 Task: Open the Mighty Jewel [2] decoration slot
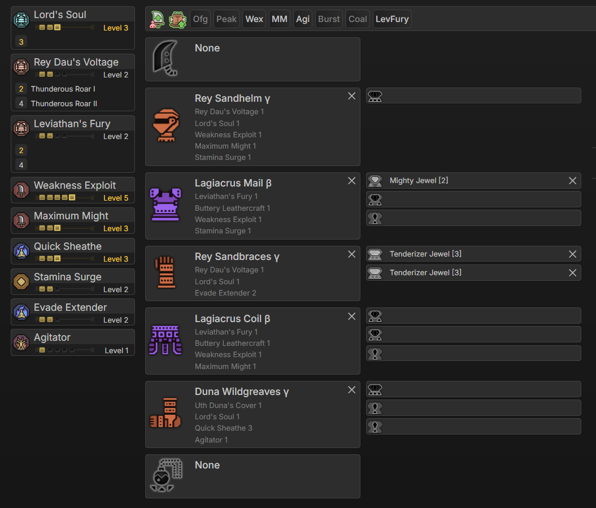473,181
